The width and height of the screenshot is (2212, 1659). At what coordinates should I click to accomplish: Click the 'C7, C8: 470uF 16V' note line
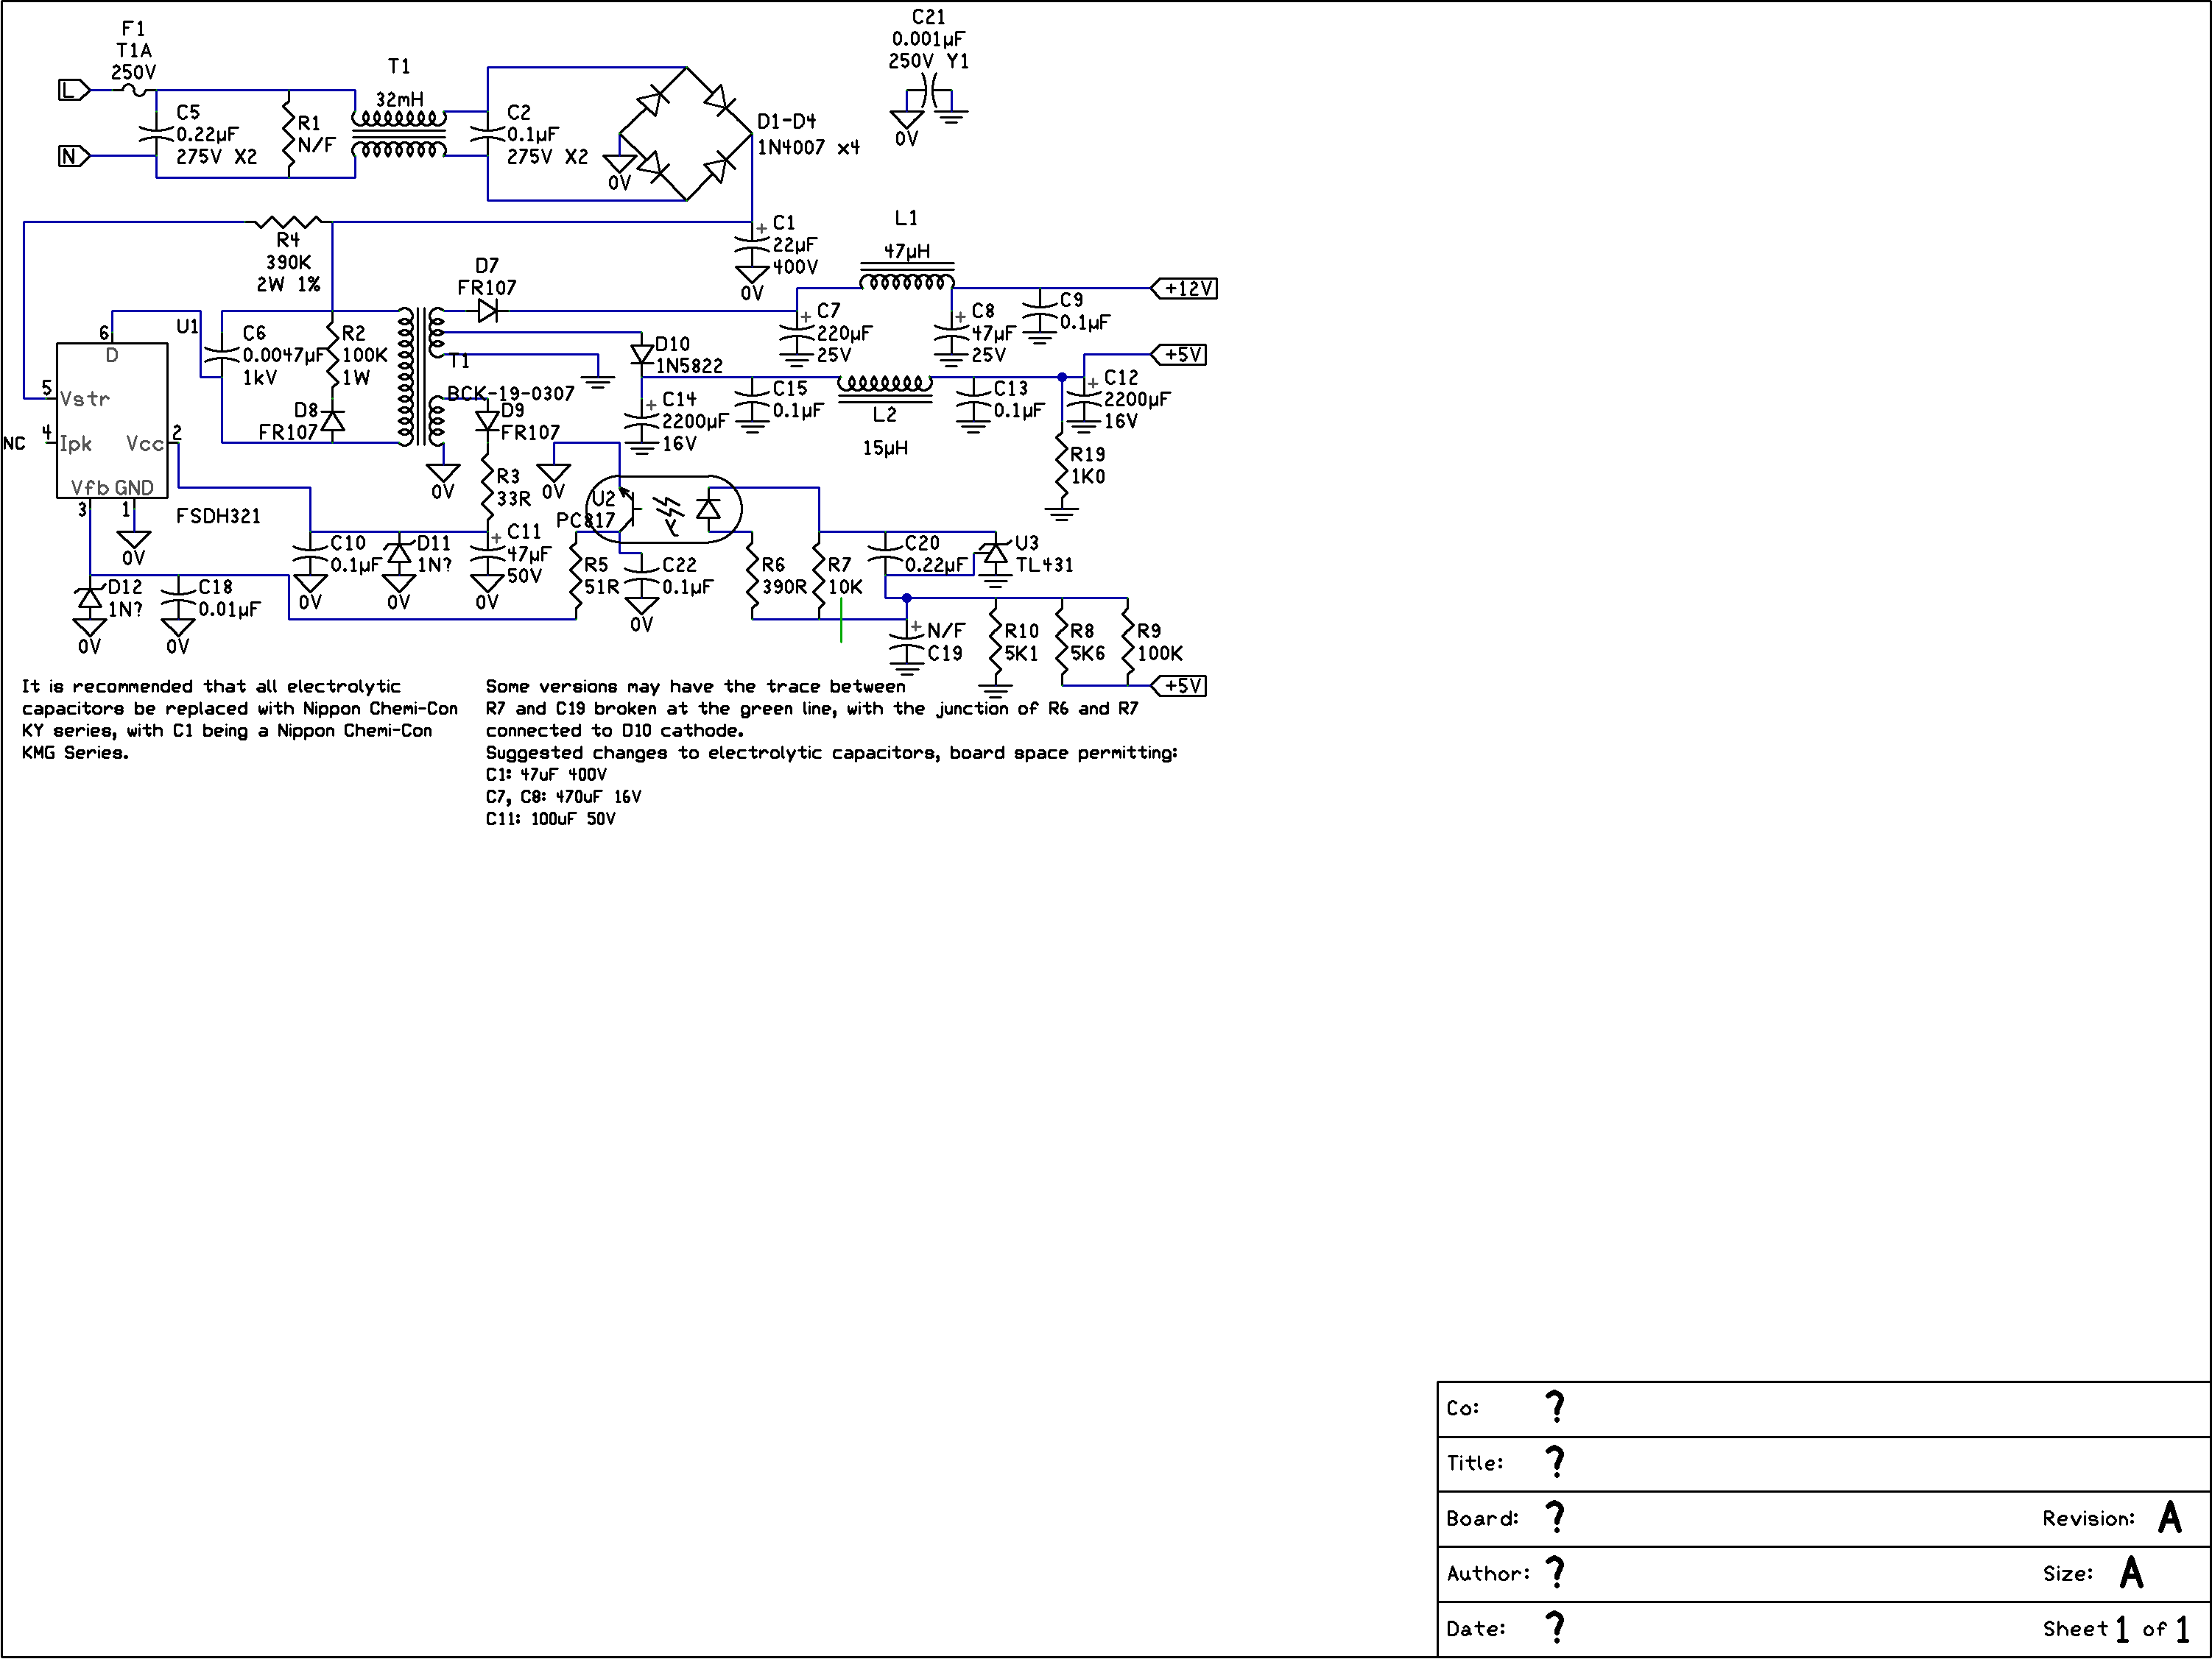[x=563, y=796]
